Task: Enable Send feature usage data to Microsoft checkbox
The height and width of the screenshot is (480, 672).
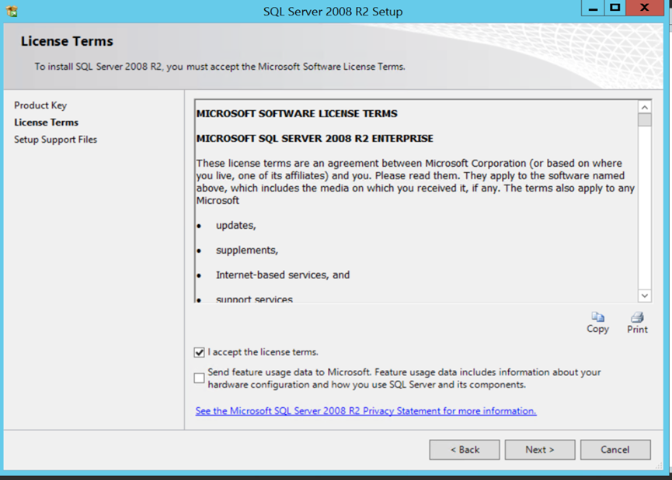Action: coord(199,378)
